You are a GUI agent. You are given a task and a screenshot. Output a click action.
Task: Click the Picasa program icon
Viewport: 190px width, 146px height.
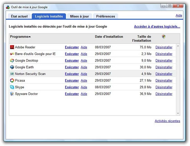tap(12, 80)
